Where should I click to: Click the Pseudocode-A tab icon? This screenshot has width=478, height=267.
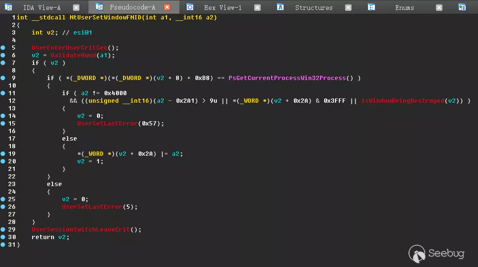click(x=99, y=7)
